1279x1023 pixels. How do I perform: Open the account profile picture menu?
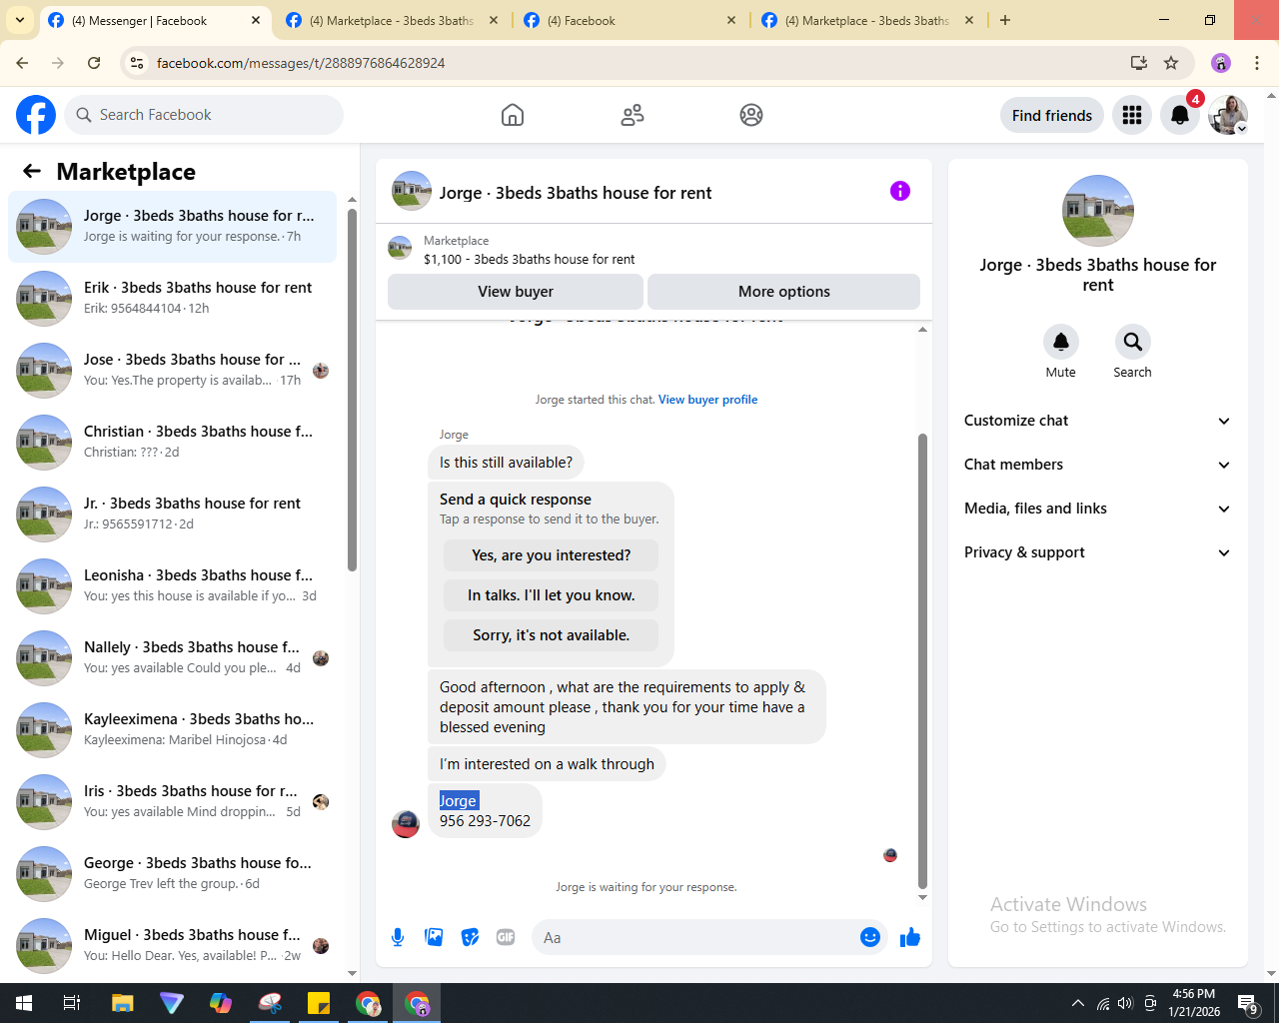[x=1228, y=115]
